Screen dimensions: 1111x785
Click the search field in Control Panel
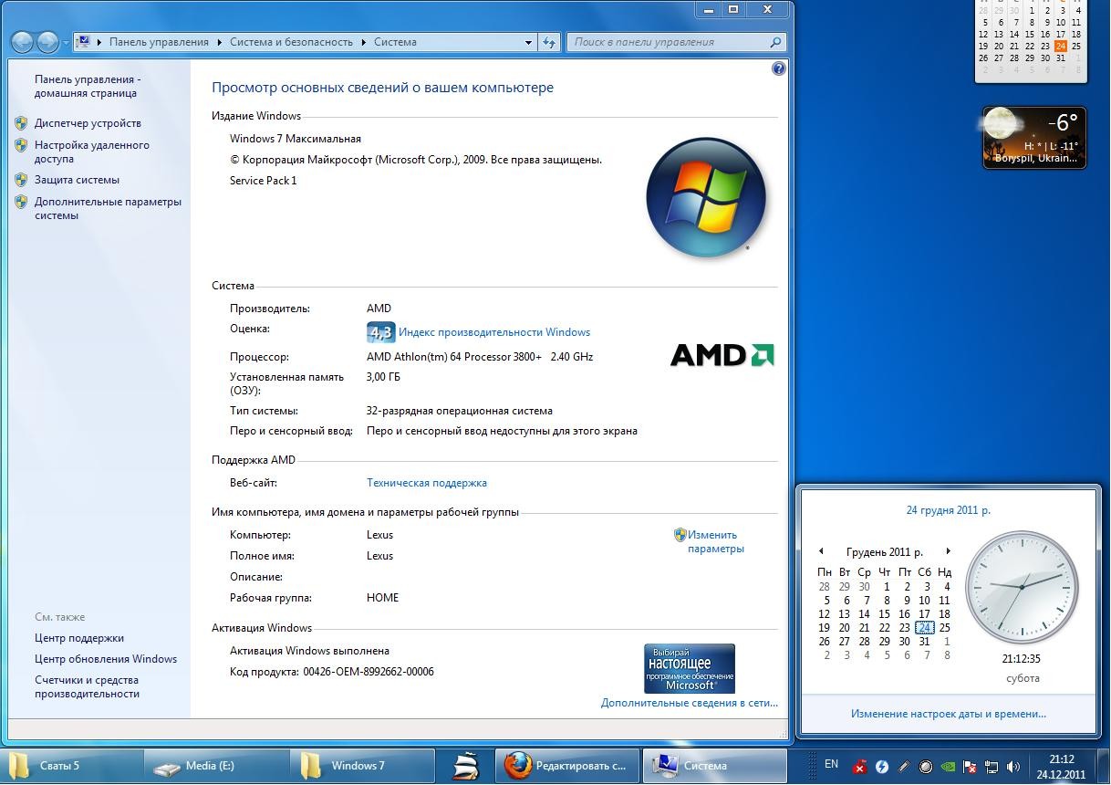click(675, 42)
